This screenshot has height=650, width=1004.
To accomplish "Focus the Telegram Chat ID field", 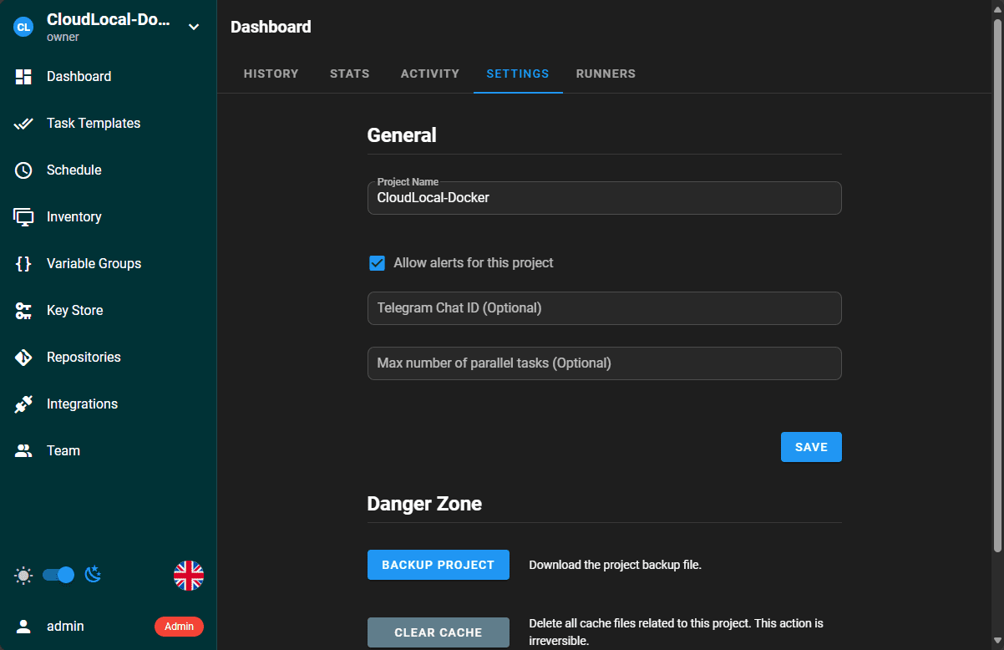I will (x=604, y=308).
